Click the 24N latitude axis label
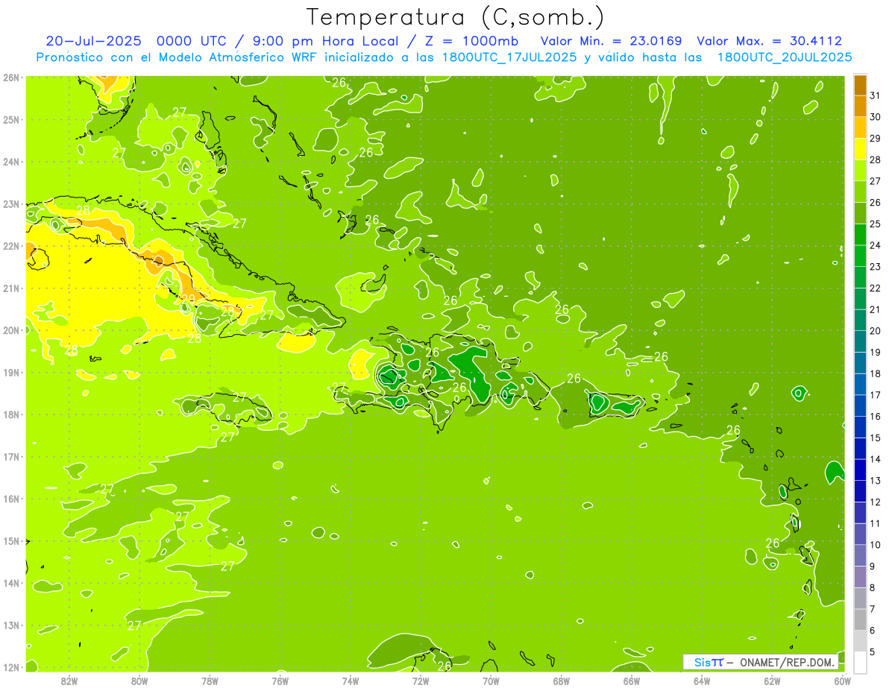This screenshot has width=895, height=691. (11, 162)
